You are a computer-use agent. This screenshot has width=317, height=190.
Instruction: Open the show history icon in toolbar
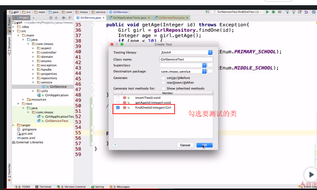click(300, 12)
